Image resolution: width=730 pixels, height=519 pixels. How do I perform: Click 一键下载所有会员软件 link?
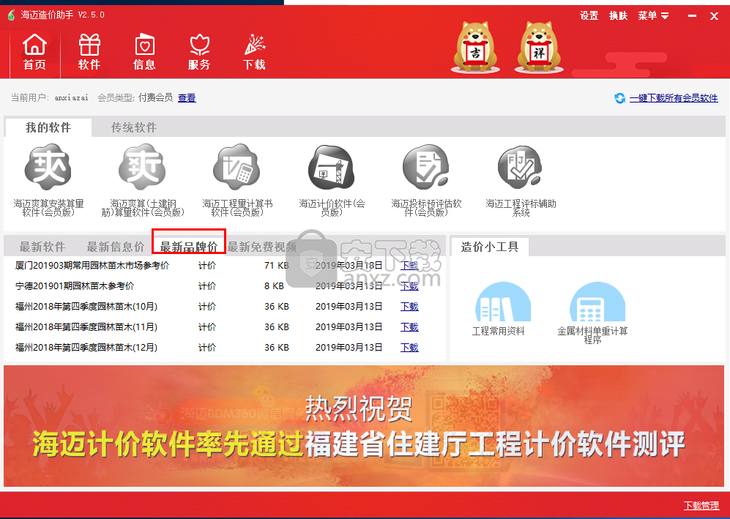tap(674, 98)
